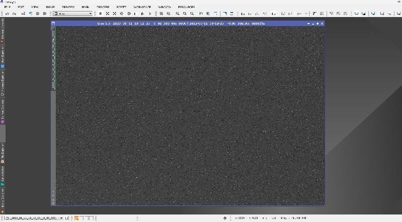
Task: Click the teal-colored icon in the top toolbar
Action: click(x=31, y=14)
